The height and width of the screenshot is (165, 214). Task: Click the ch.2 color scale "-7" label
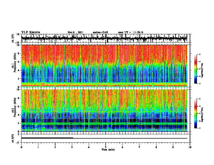pos(199,128)
